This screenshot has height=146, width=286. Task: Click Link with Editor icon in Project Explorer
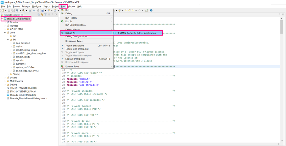[x=43, y=15]
